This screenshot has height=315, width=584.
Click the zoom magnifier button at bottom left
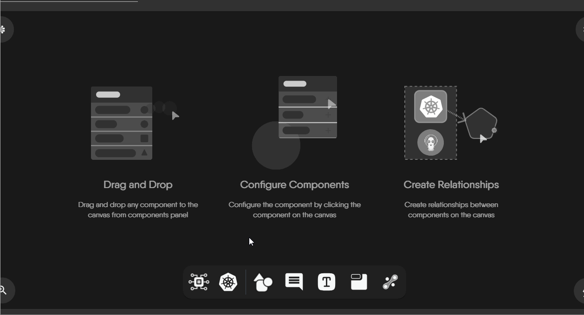(4, 290)
